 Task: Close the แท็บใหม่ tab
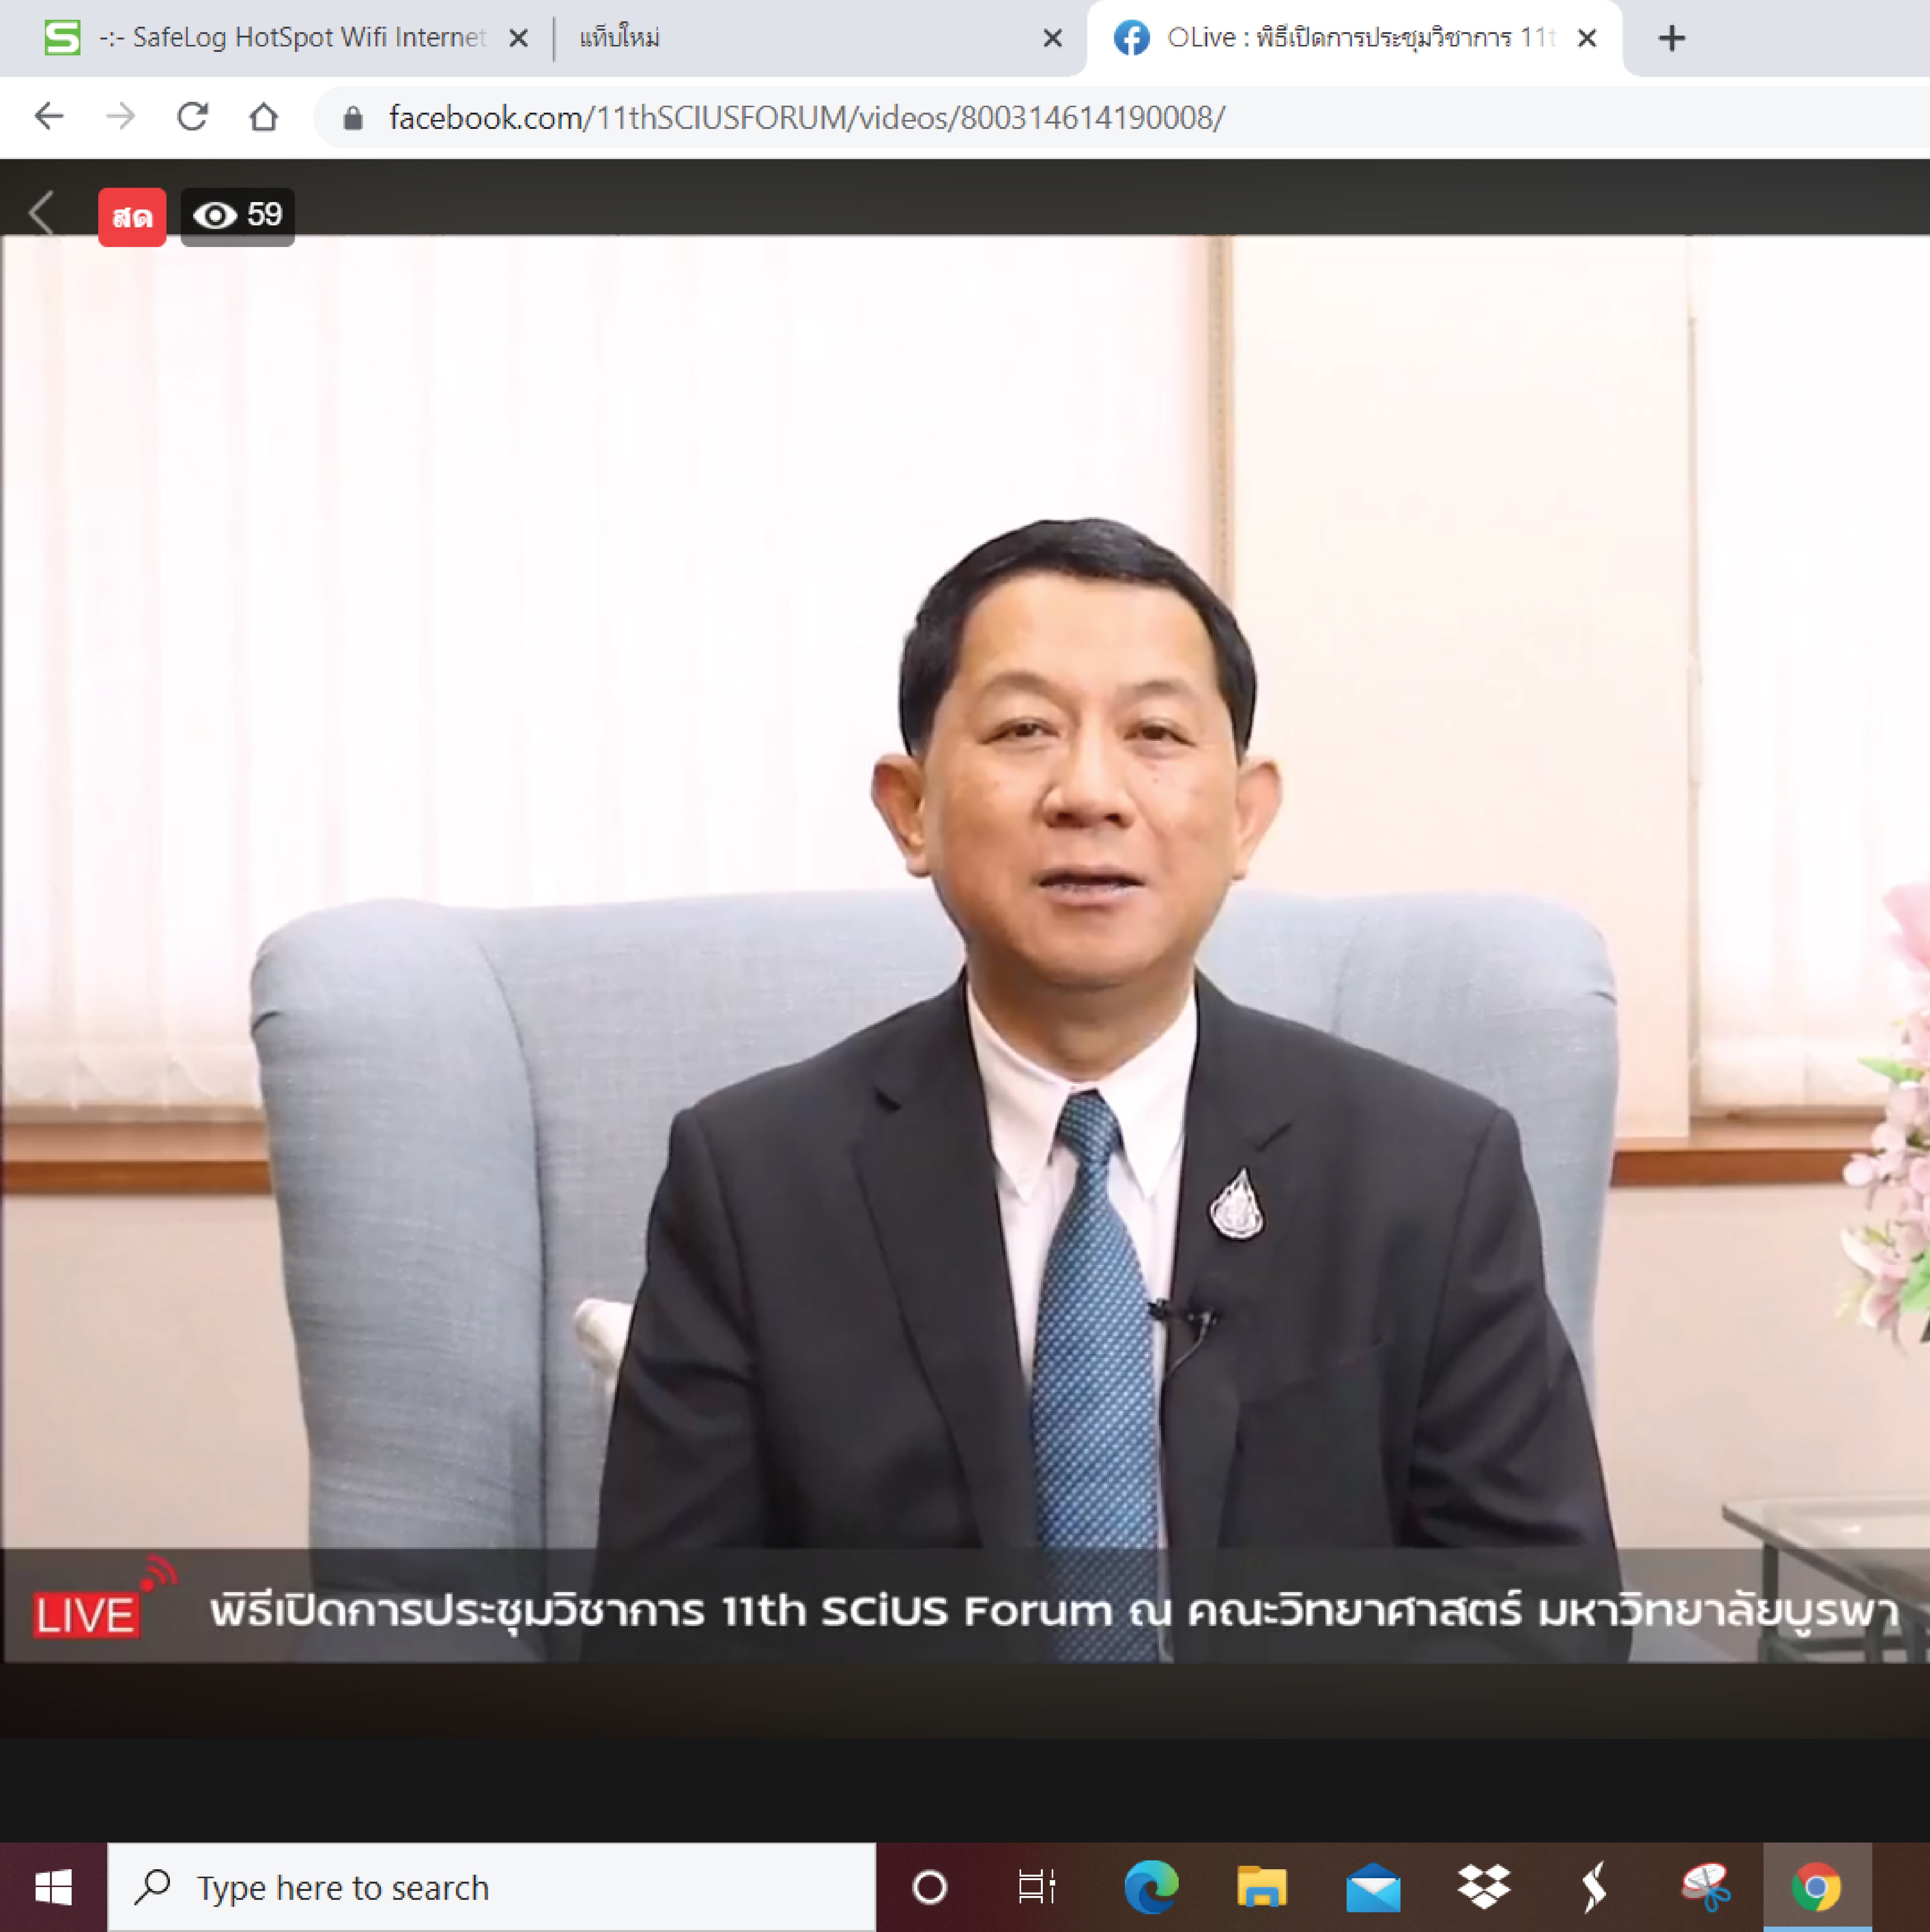click(1052, 38)
